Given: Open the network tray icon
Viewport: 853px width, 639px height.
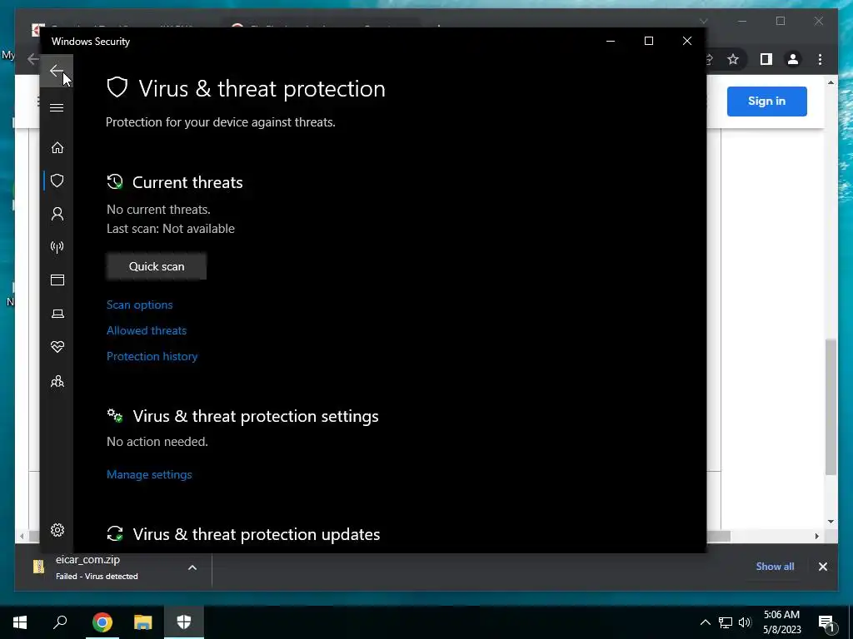Looking at the screenshot, I should pyautogui.click(x=725, y=622).
